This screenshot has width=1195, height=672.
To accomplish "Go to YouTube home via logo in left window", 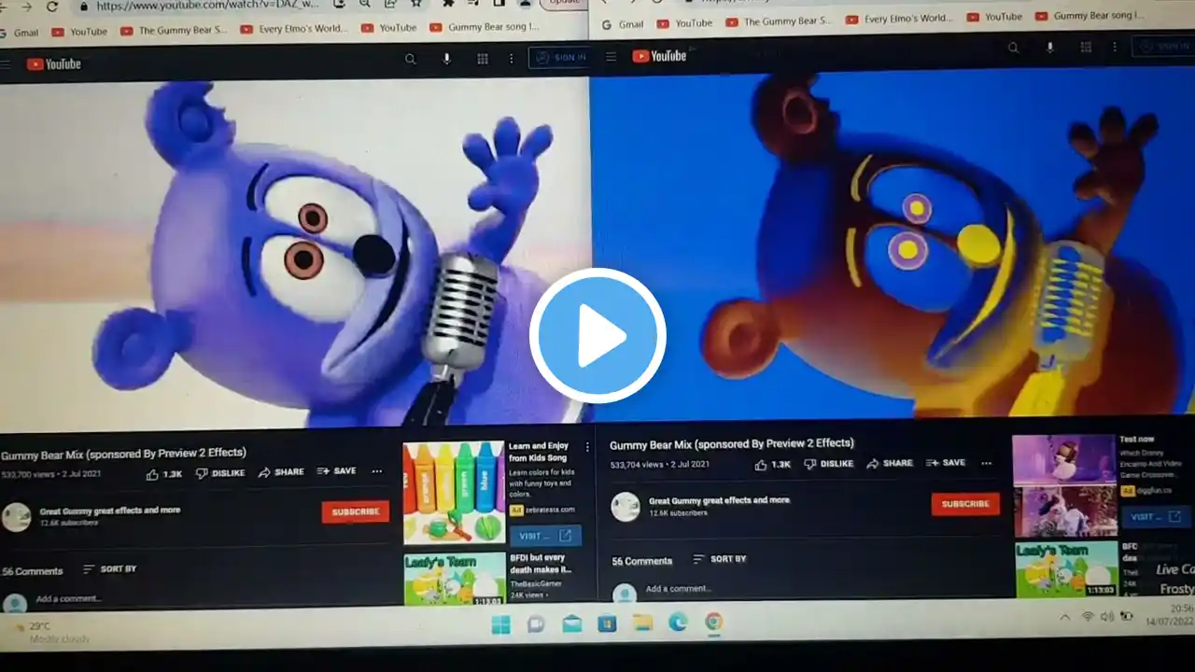I will tap(54, 64).
